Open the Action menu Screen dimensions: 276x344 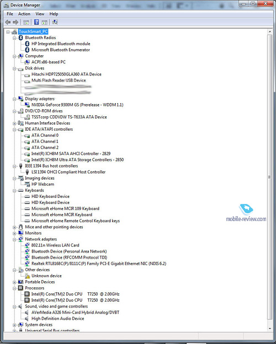tap(24, 14)
